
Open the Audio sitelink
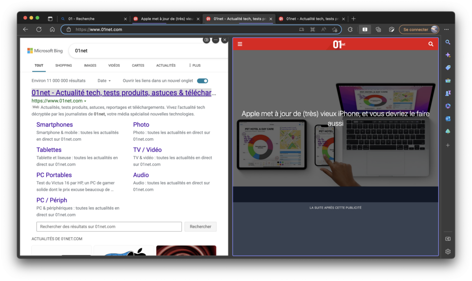141,175
